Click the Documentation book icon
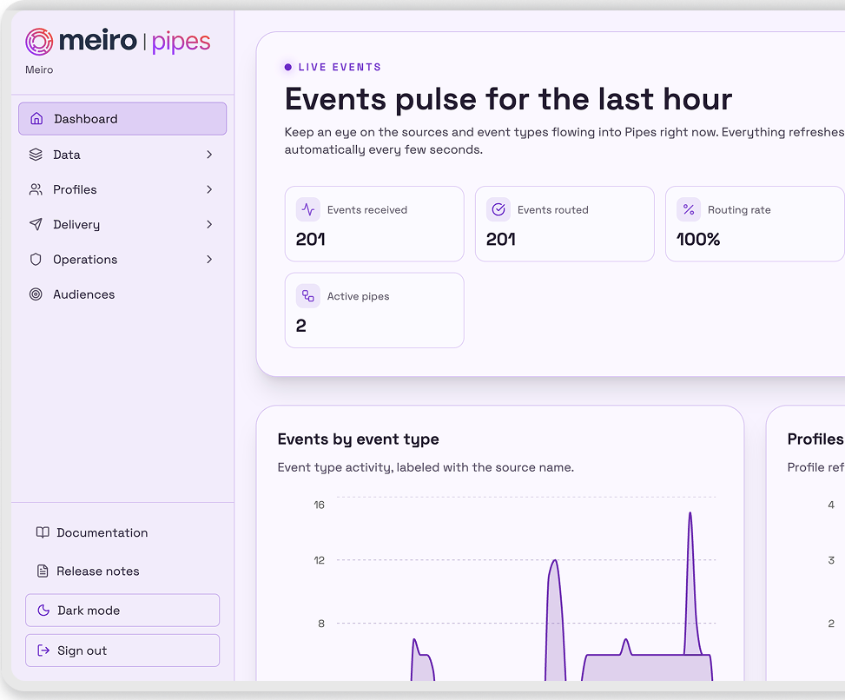845x700 pixels. [x=43, y=532]
